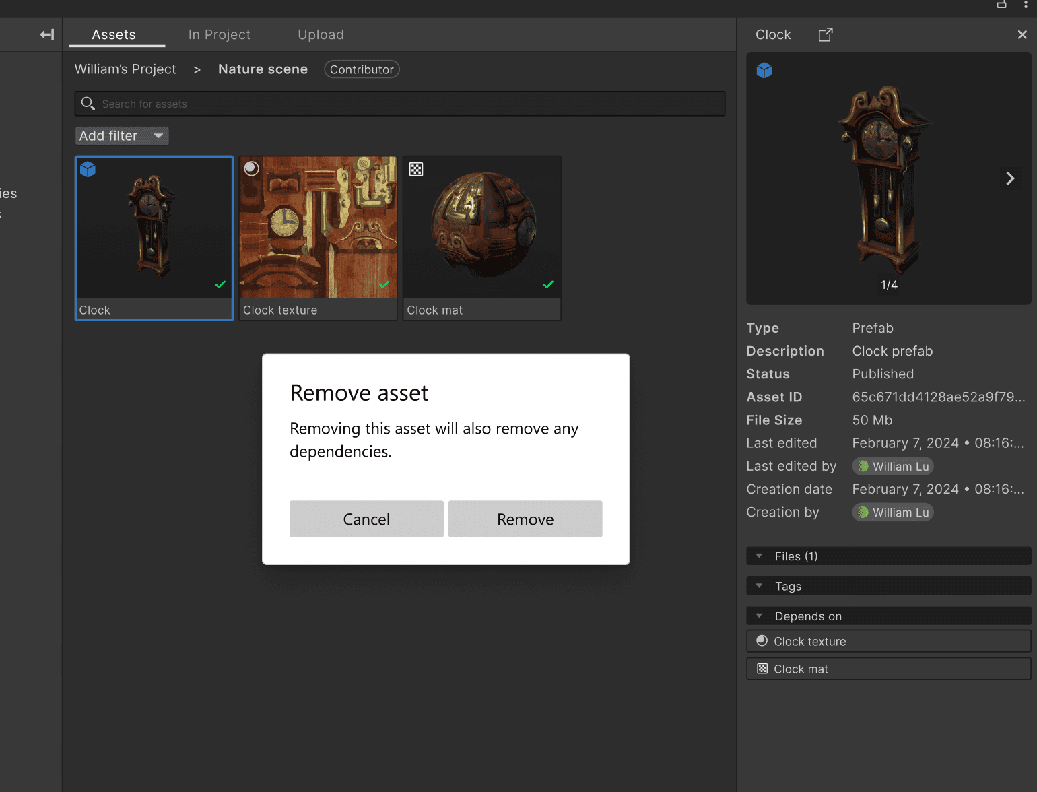The image size is (1037, 792).
Task: Switch to the Upload tab
Action: 321,34
